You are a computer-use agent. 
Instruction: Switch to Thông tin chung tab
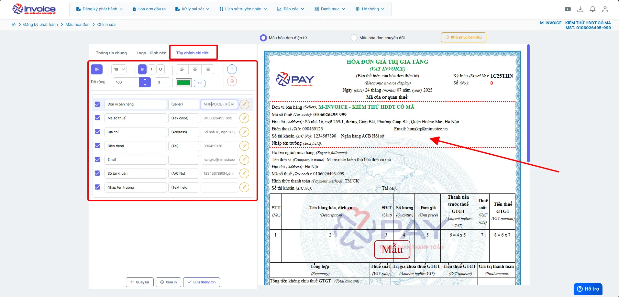click(x=111, y=53)
